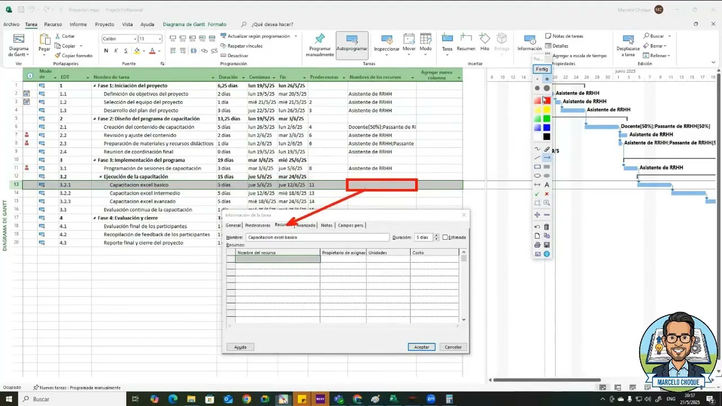This screenshot has width=722, height=406.
Task: Click Copiar formato paintbrush
Action: [x=58, y=55]
